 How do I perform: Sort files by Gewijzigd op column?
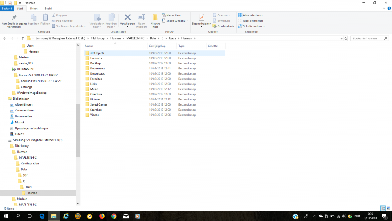tap(157, 46)
